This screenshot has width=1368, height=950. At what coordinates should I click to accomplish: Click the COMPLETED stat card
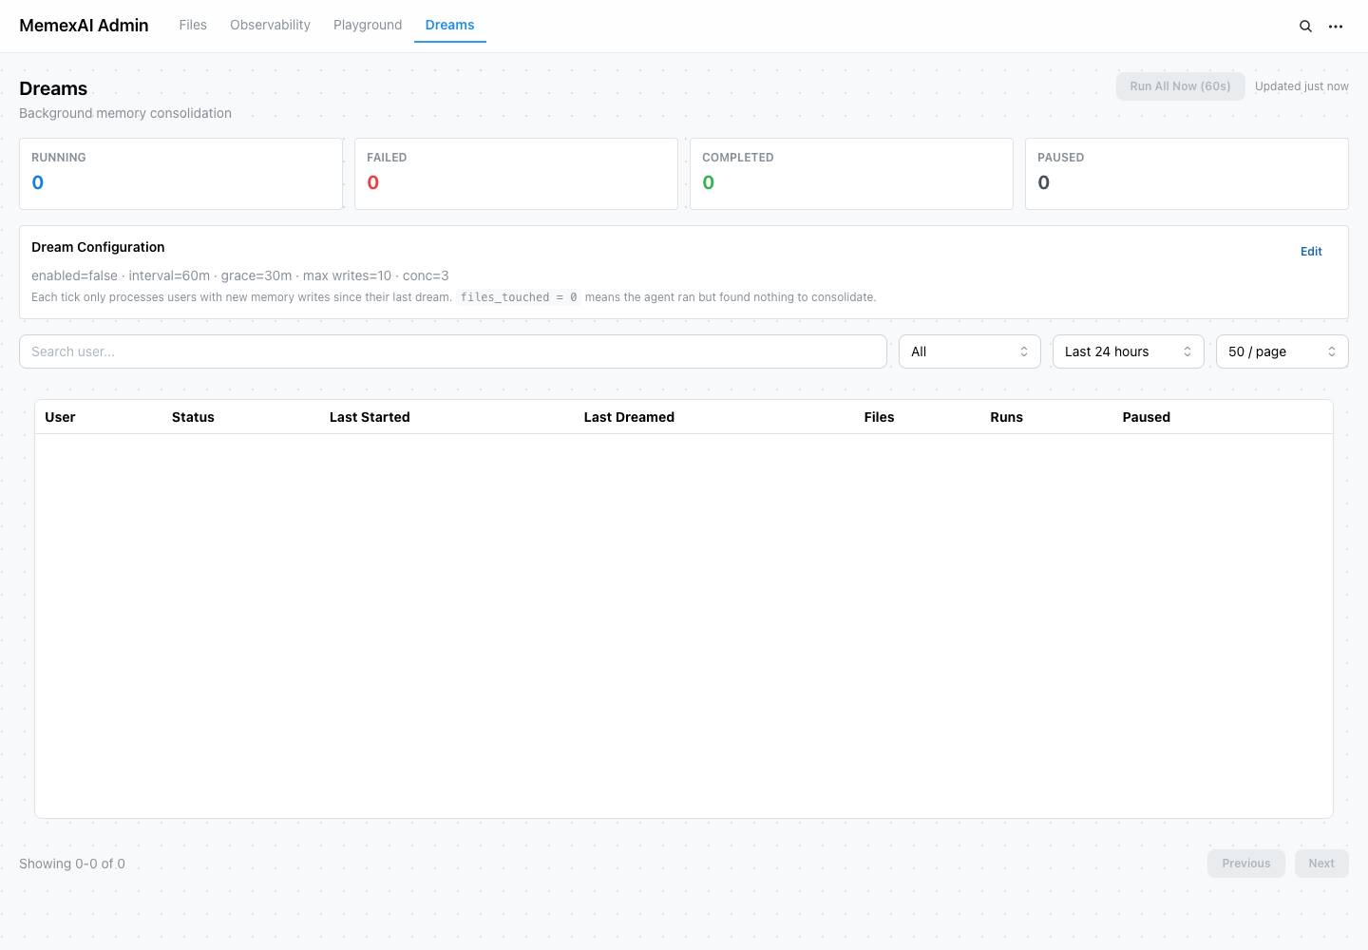coord(851,174)
